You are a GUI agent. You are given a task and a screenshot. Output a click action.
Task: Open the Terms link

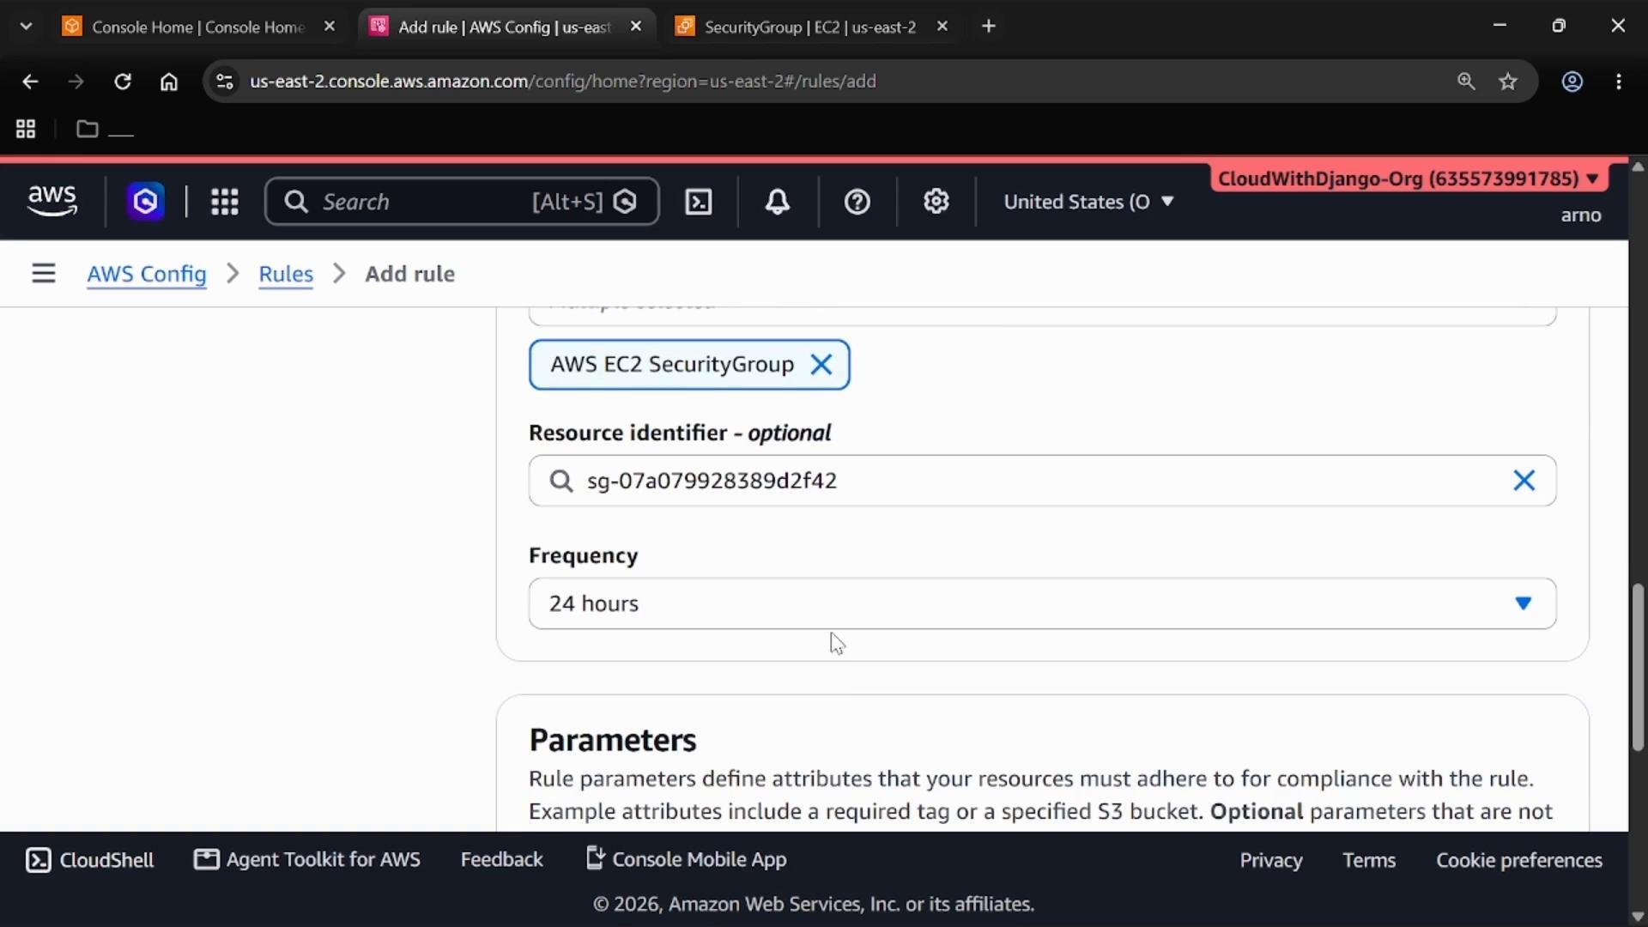pos(1369,860)
